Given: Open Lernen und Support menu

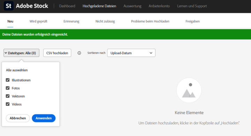Looking at the screenshot, I should pyautogui.click(x=192, y=6).
